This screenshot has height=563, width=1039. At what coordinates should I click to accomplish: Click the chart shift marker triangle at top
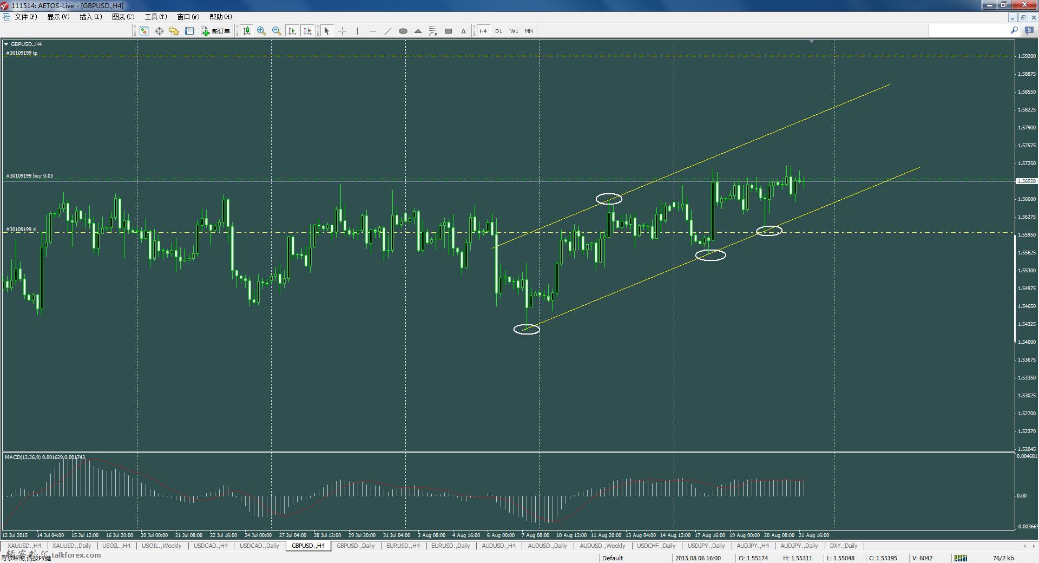click(811, 41)
